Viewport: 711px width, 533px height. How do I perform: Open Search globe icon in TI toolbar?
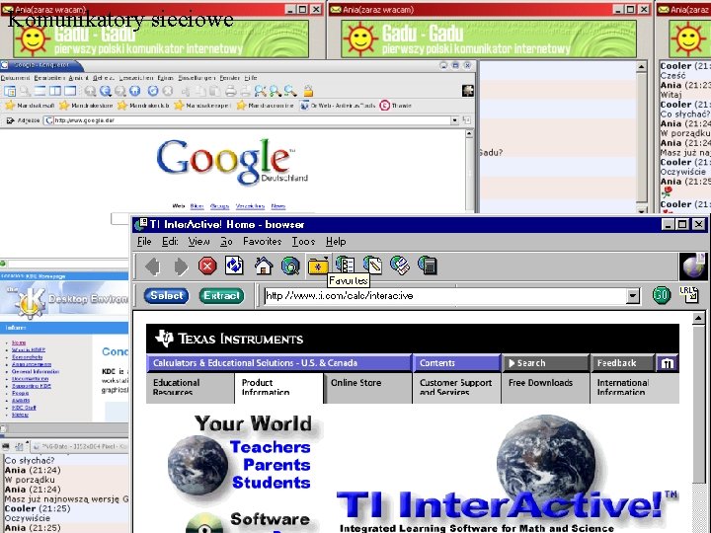tap(290, 266)
